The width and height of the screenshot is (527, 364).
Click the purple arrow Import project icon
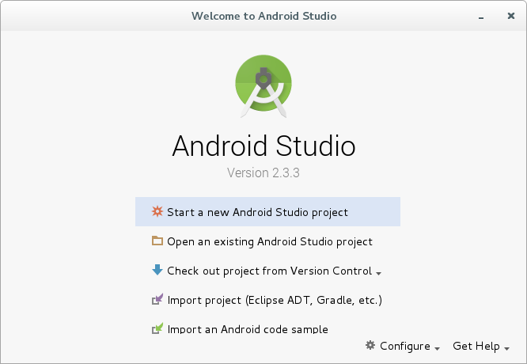tap(157, 299)
